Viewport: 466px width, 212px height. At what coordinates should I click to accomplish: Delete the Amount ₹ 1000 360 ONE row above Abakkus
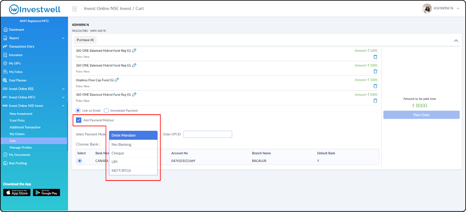(x=375, y=72)
